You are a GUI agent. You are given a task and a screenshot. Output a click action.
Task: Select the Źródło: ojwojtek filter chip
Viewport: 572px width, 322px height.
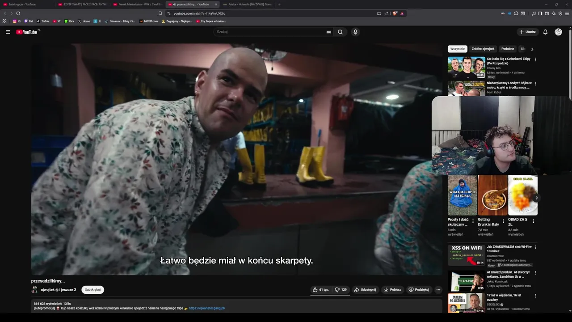click(483, 49)
